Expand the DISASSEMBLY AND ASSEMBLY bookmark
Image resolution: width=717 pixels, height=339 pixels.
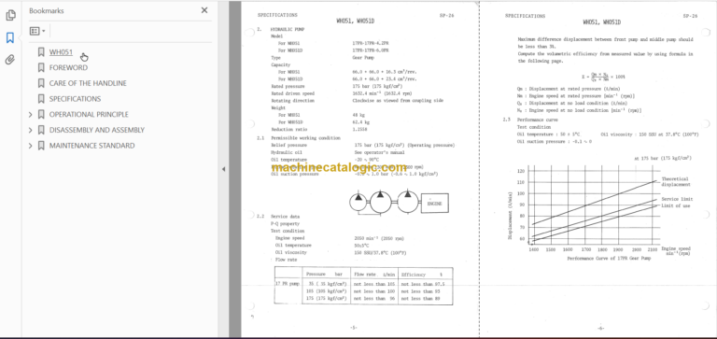(x=31, y=130)
